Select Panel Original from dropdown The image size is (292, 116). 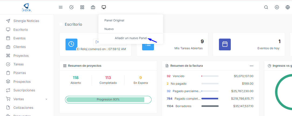click(114, 20)
